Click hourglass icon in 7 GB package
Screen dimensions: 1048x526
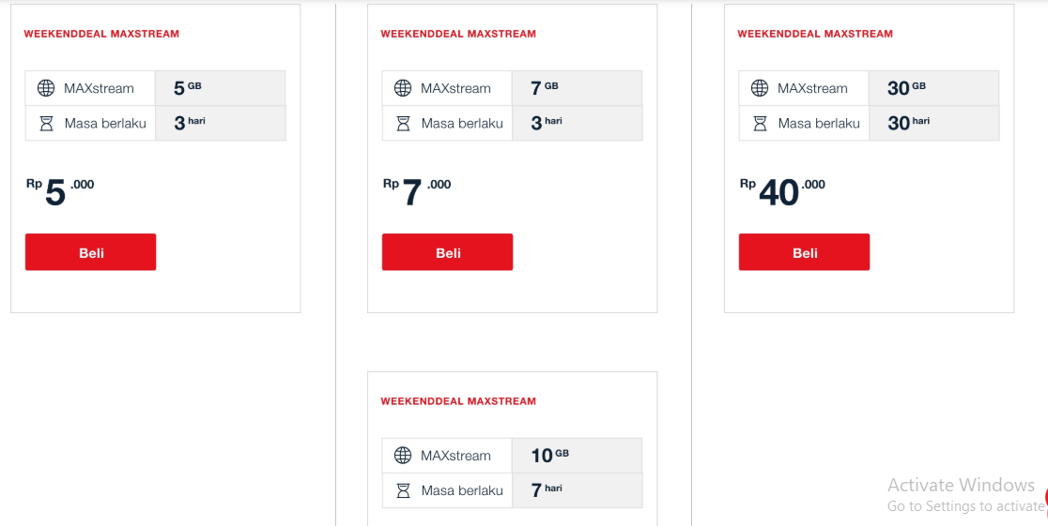pos(403,123)
